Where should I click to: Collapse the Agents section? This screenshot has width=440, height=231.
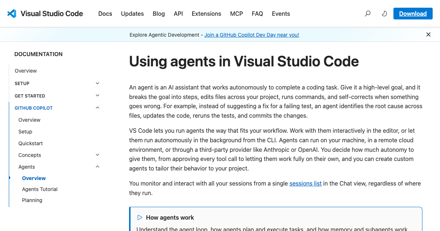[97, 166]
